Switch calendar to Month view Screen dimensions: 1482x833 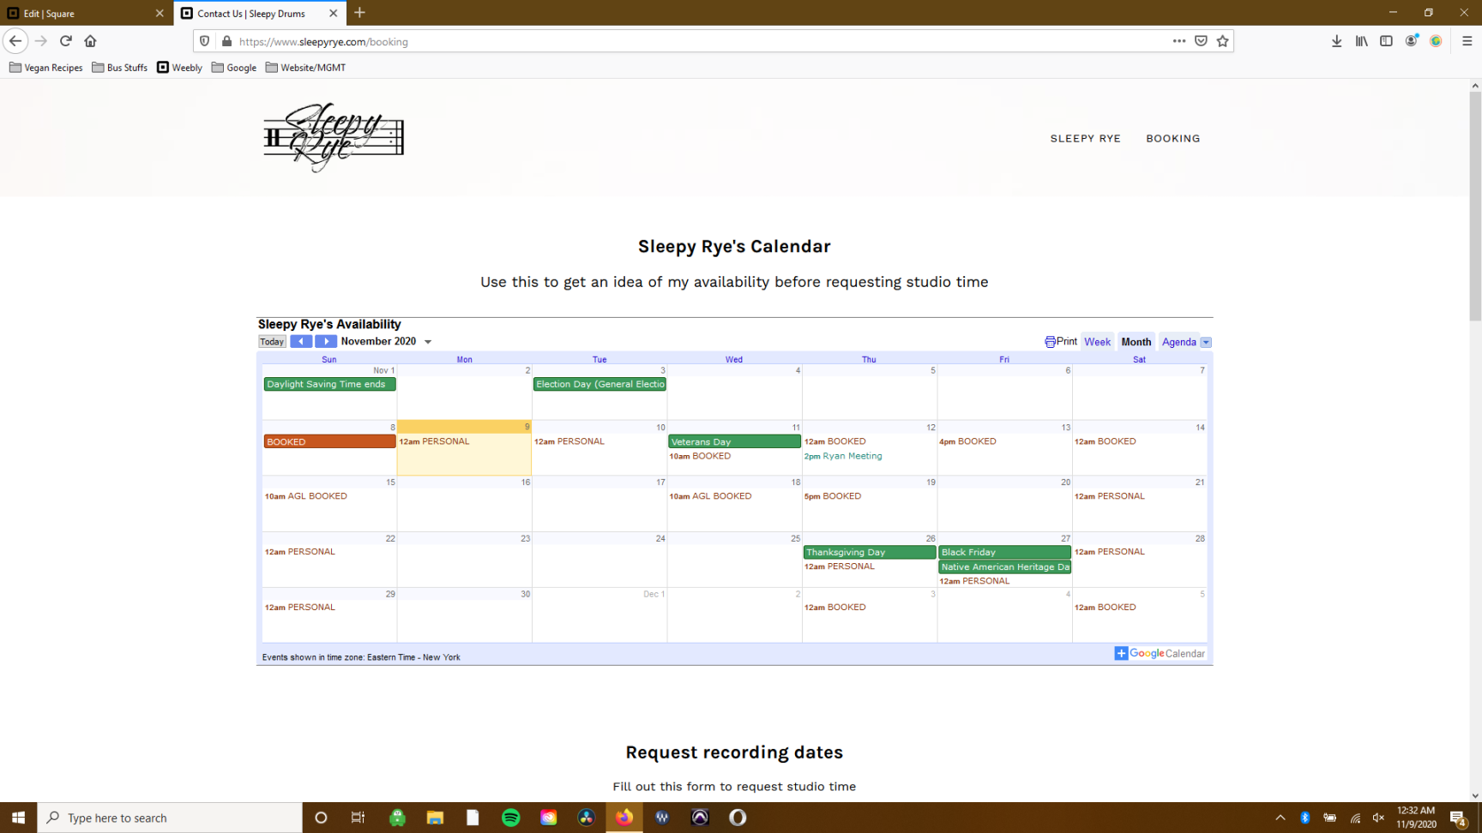point(1136,342)
